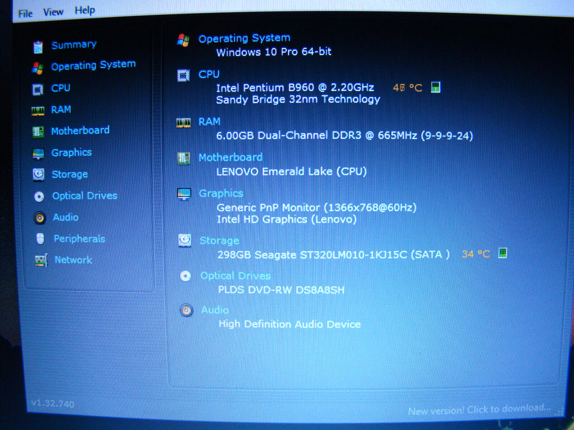Open the File menu
This screenshot has height=430, width=574.
click(x=25, y=13)
